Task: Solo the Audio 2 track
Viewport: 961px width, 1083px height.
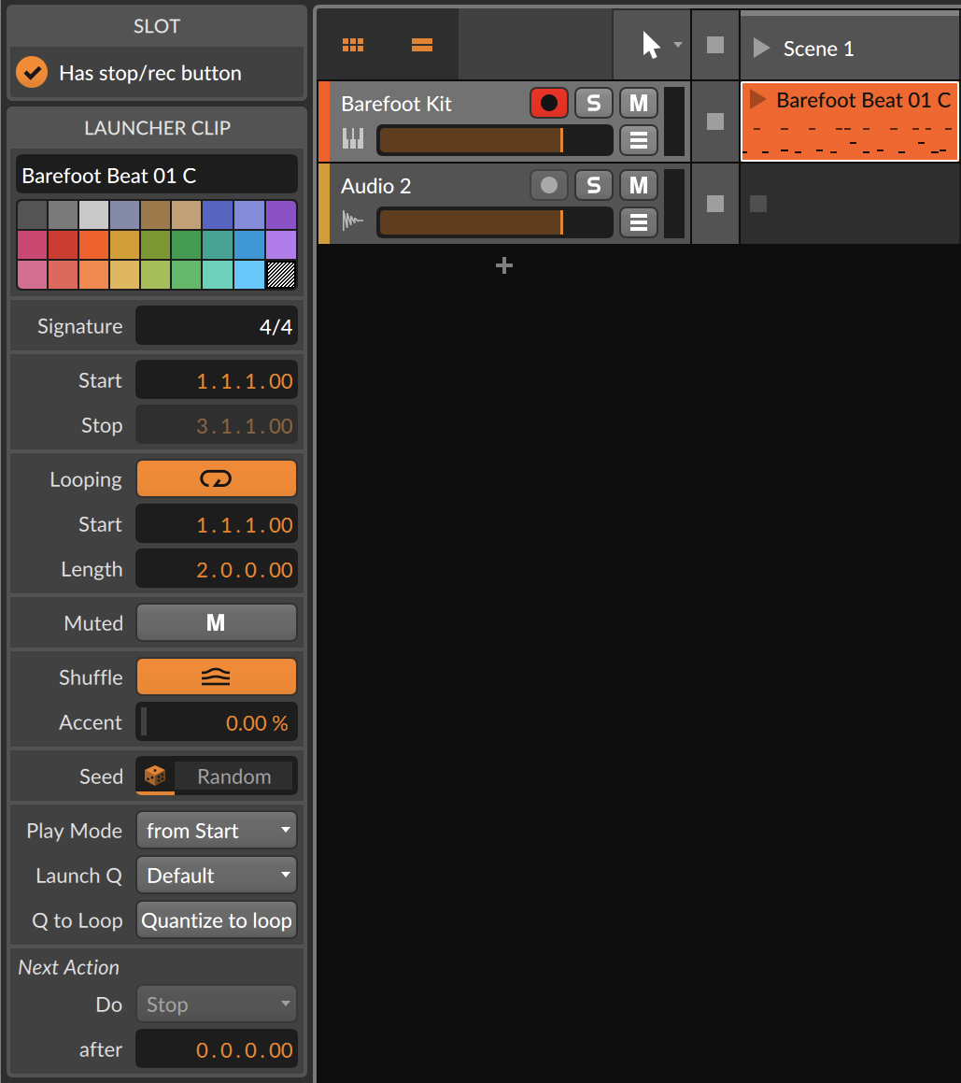Action: [594, 185]
